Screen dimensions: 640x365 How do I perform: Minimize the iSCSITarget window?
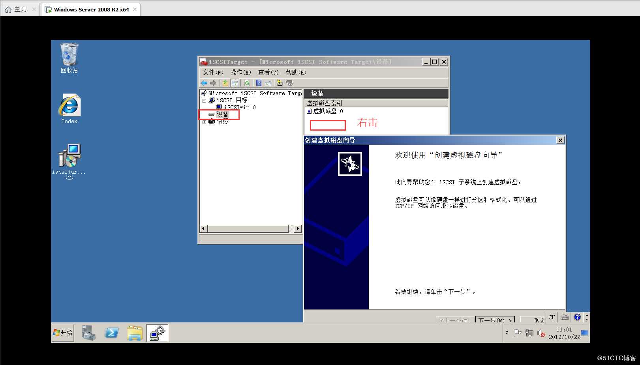pyautogui.click(x=426, y=62)
